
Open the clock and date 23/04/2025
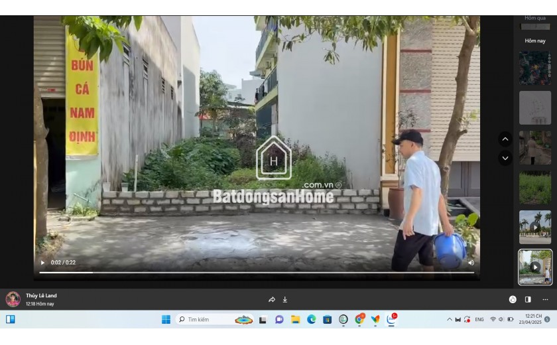[x=530, y=319]
